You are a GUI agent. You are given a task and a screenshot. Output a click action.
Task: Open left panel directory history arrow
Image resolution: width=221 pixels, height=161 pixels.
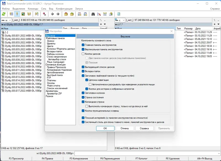click(x=105, y=24)
